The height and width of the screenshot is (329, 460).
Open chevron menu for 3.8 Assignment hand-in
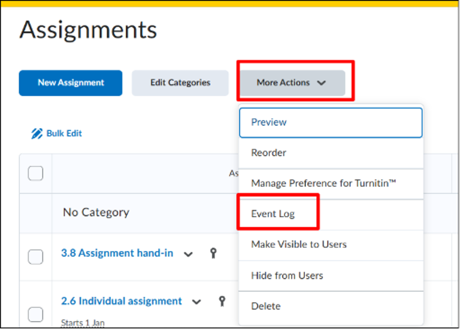pos(188,254)
